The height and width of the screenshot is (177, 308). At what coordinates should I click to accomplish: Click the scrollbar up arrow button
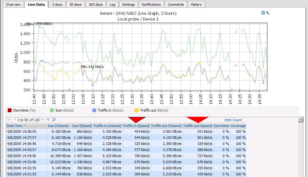coord(300,120)
